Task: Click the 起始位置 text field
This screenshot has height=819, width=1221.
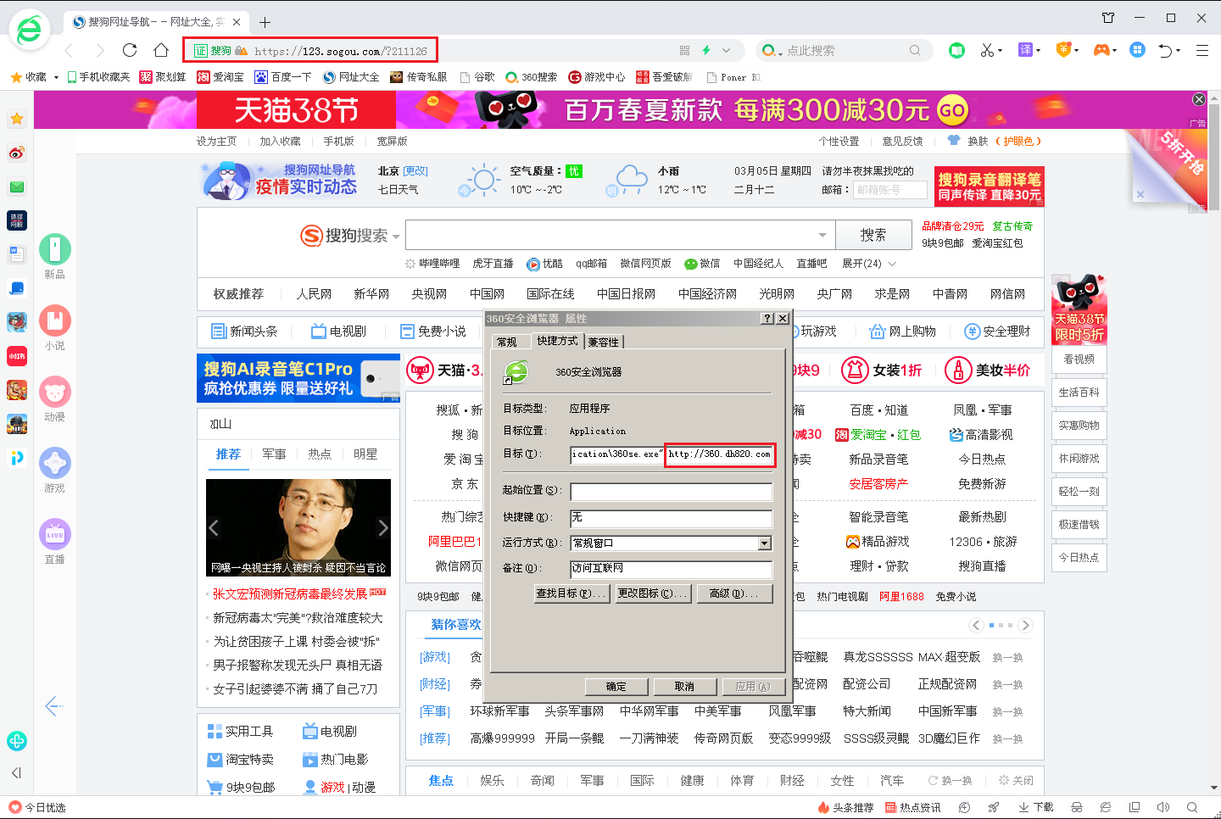Action: (671, 492)
